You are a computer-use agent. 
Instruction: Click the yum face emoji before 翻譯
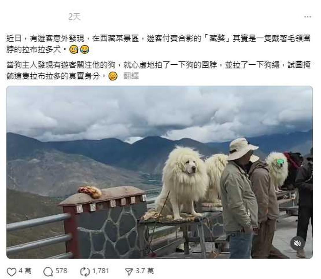tap(113, 76)
